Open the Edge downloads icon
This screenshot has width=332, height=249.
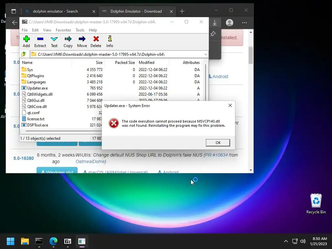pos(215,23)
